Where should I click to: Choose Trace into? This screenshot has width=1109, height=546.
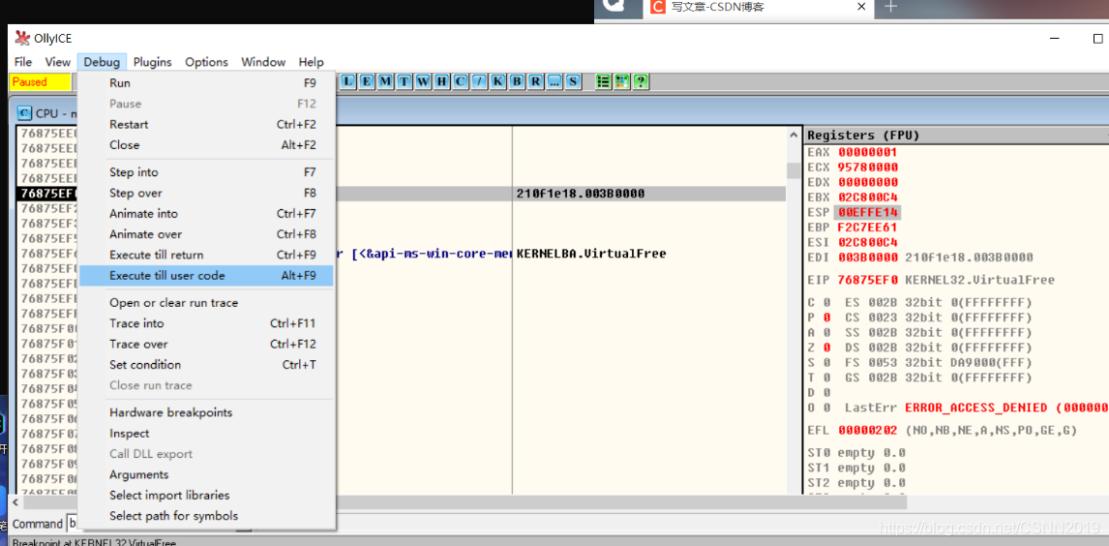tap(206, 323)
